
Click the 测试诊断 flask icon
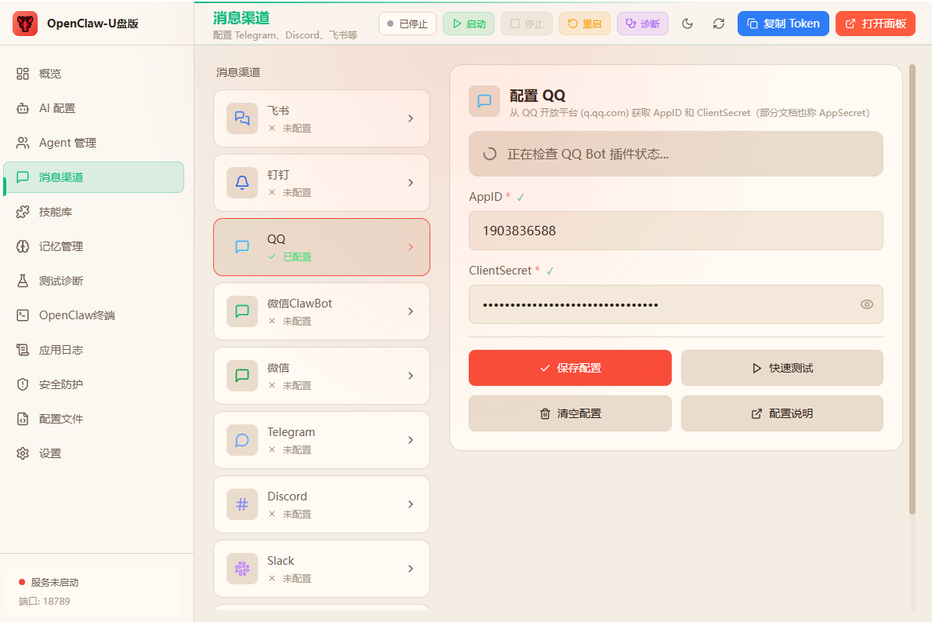pyautogui.click(x=23, y=281)
